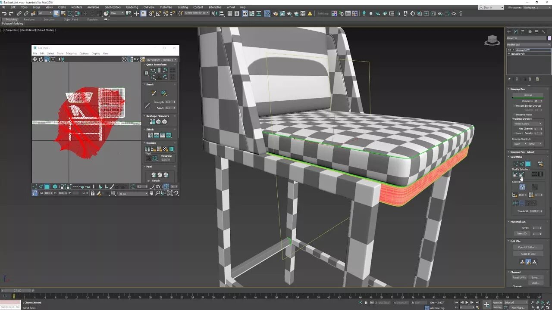Click the Unwrap button in Unwrap Pro

(x=528, y=95)
